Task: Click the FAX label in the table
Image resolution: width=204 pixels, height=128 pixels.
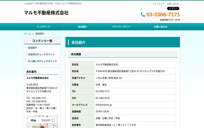Action: coord(74,98)
